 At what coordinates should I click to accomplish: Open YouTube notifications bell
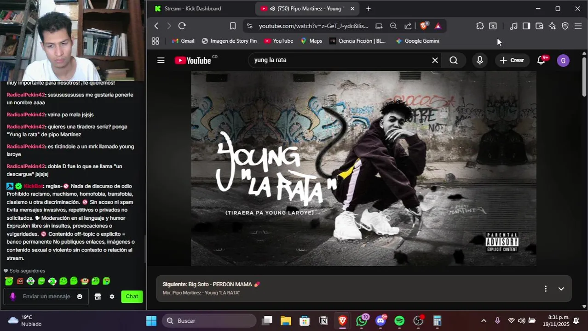pyautogui.click(x=542, y=60)
